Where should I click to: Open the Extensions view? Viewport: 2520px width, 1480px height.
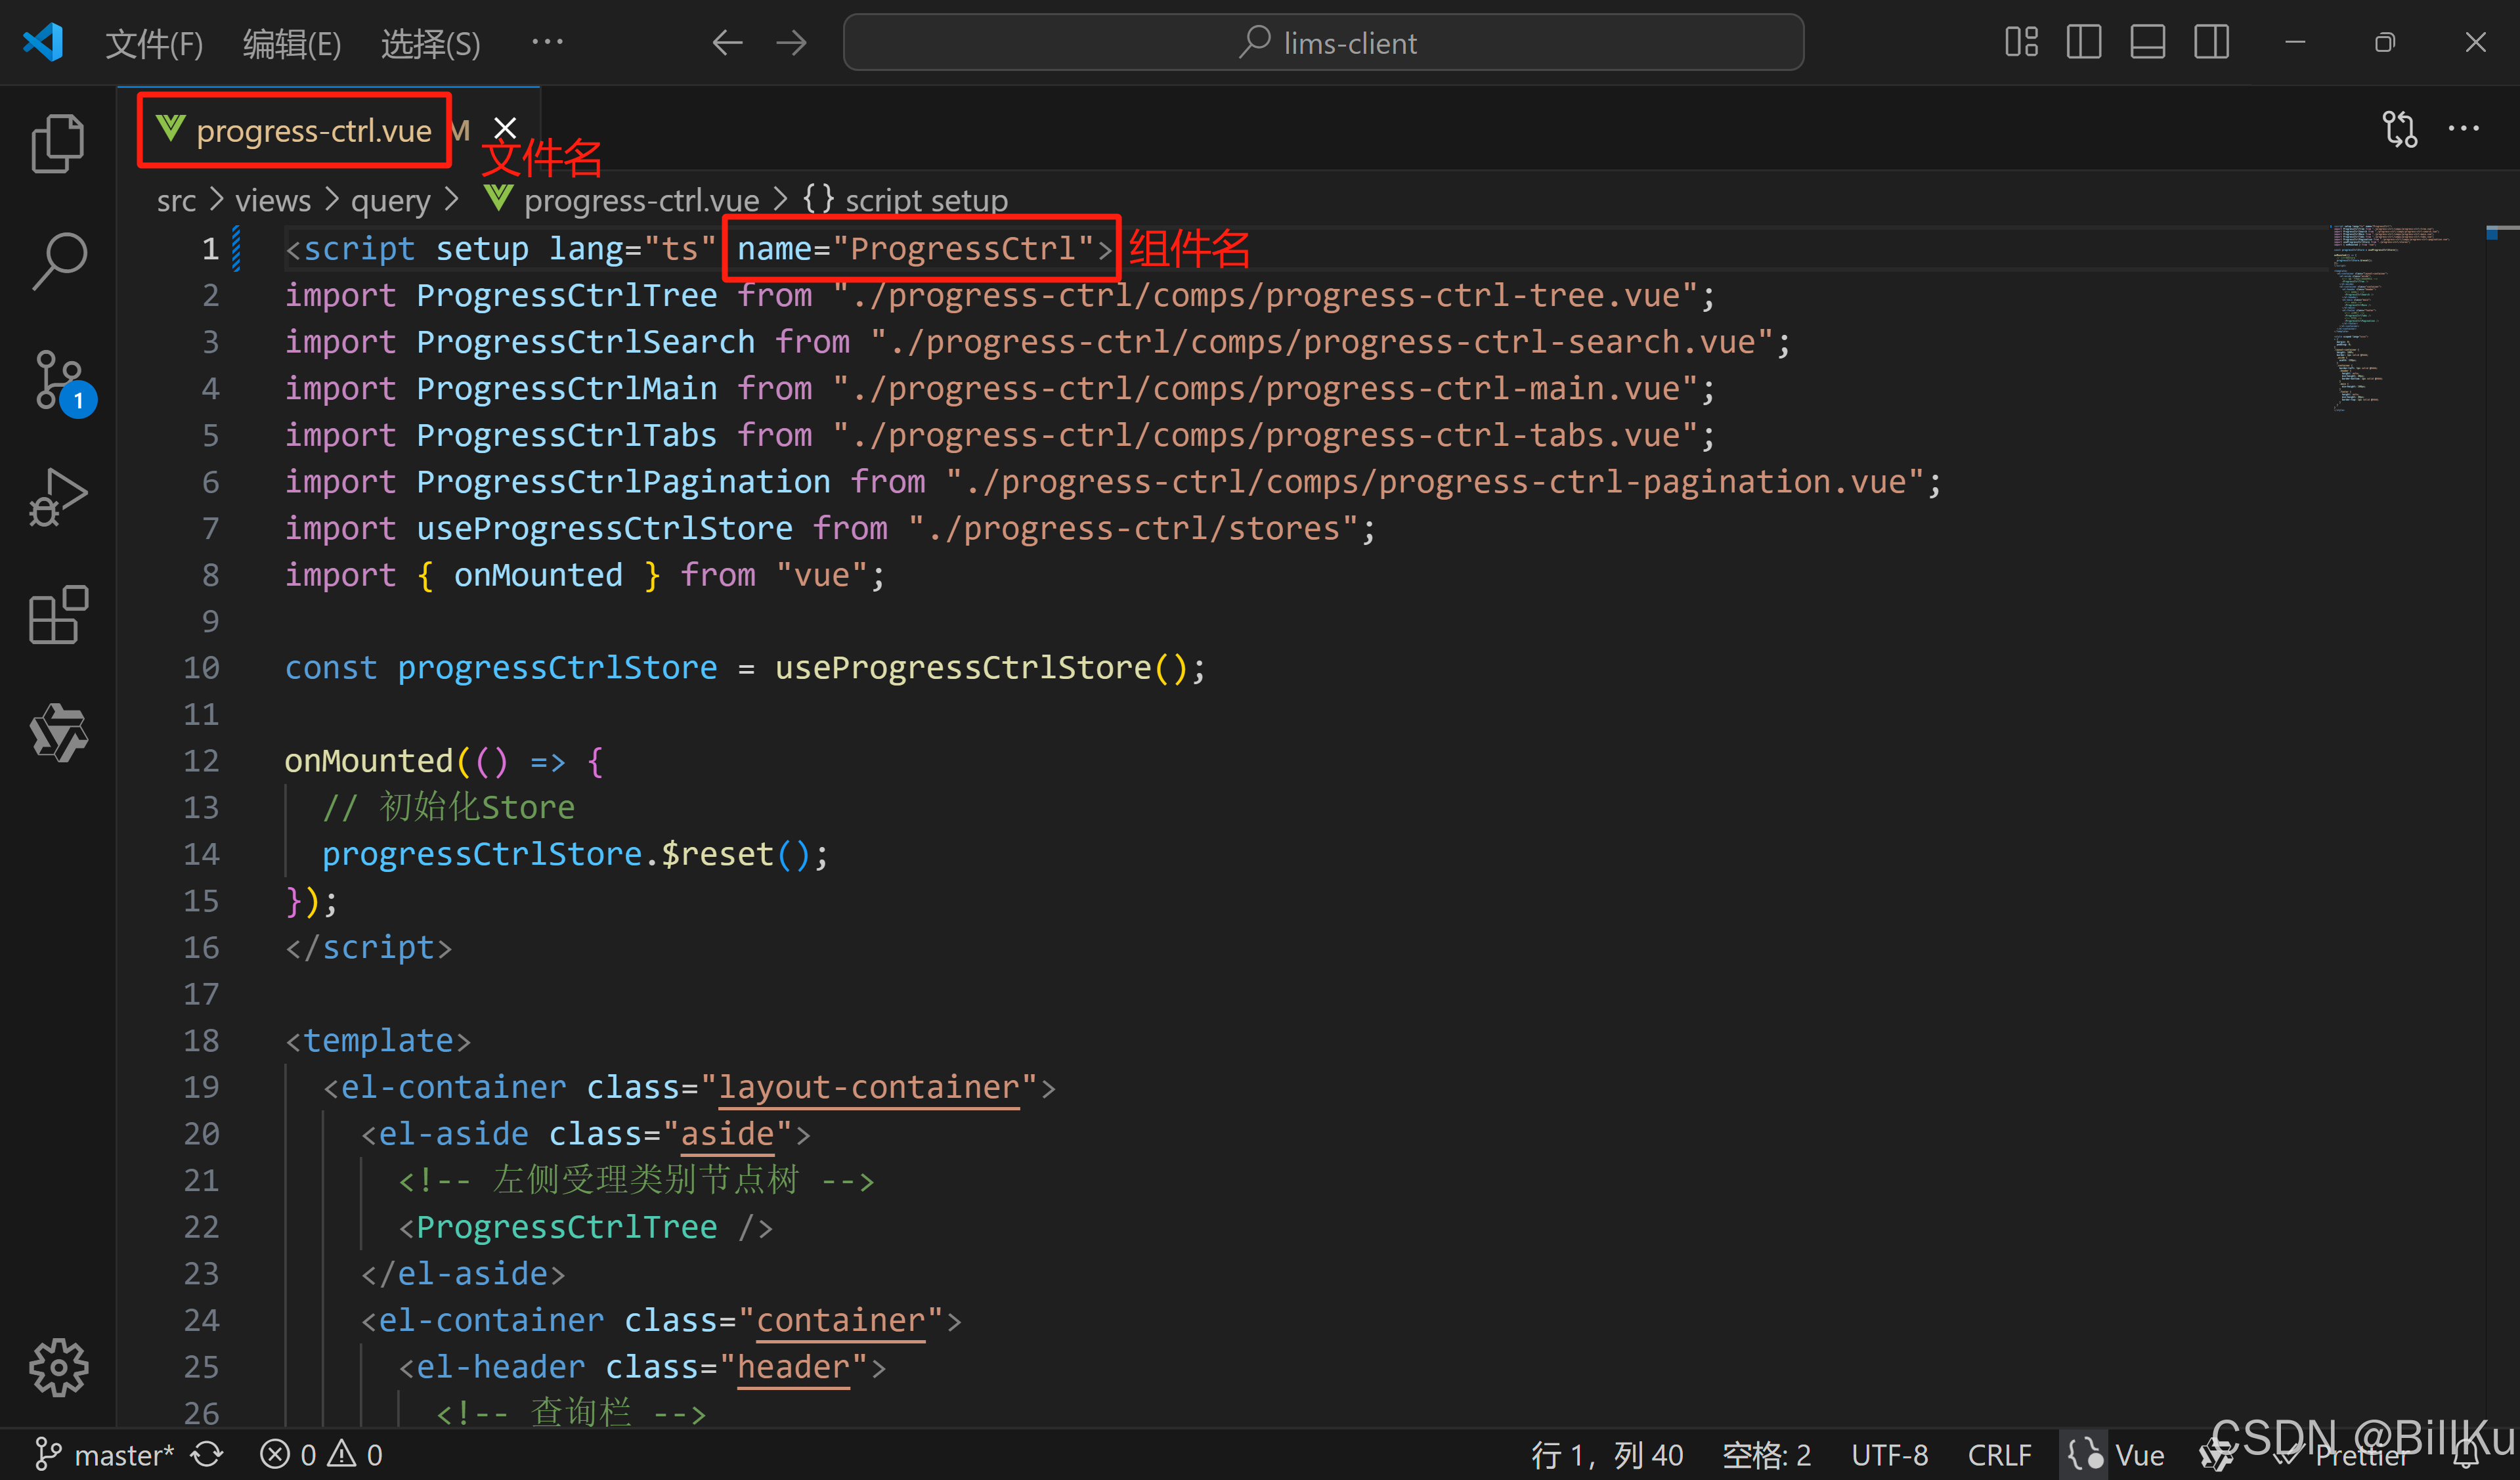click(58, 614)
